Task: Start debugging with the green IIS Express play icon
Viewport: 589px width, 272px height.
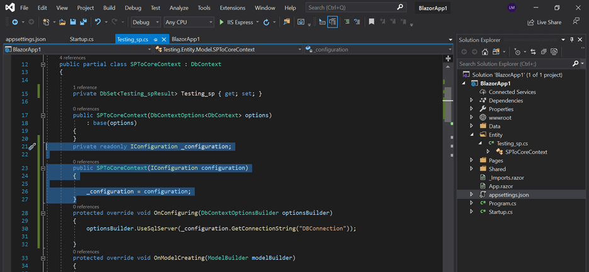Action: (x=222, y=22)
